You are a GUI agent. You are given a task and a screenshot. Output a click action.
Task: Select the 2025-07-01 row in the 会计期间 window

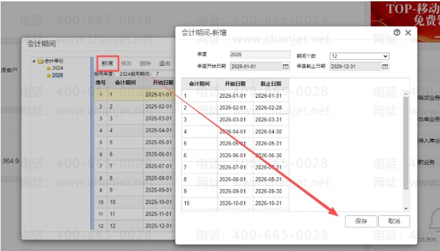pyautogui.click(x=135, y=166)
